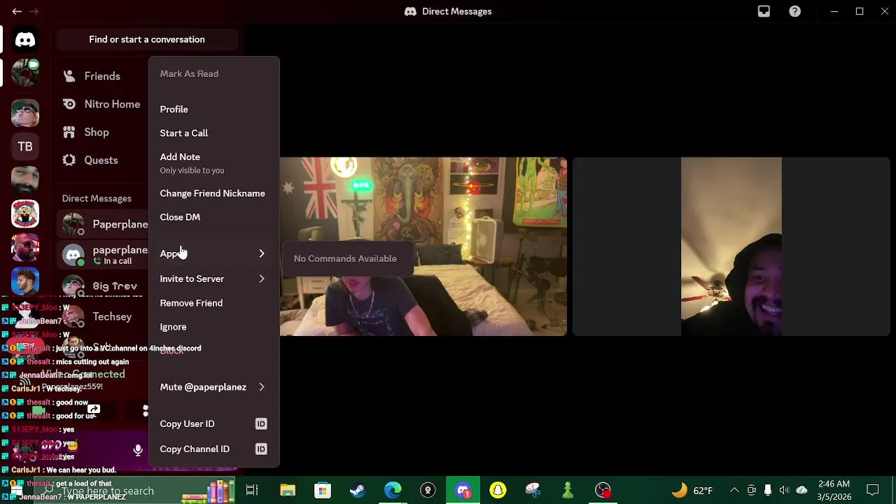Open the Big Trev direct message
Viewport: 896px width, 504px height.
tap(103, 286)
